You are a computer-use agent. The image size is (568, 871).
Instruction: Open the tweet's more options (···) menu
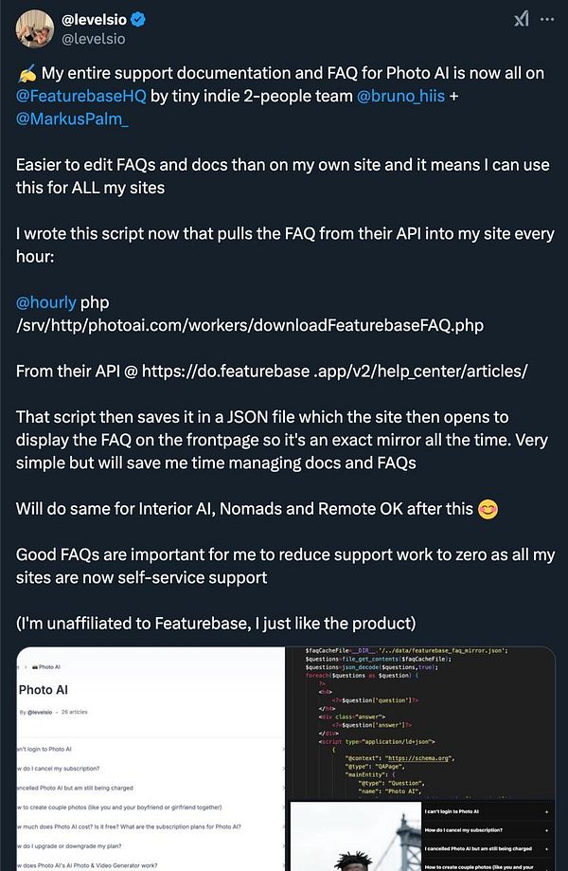[x=547, y=18]
